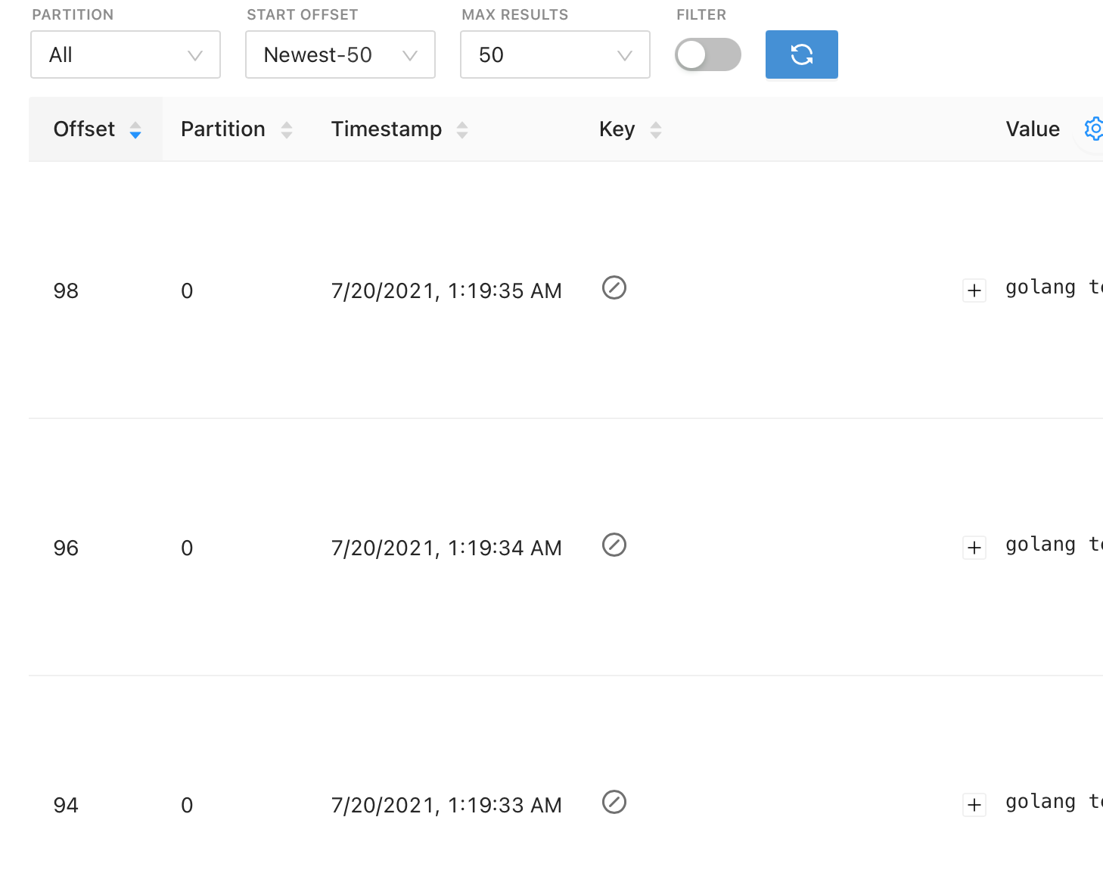Open the Start Offset dropdown showing Newest-50
Image resolution: width=1103 pixels, height=876 pixels.
click(340, 54)
